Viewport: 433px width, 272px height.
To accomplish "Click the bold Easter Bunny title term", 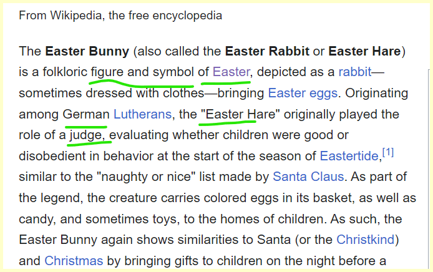I will point(87,50).
